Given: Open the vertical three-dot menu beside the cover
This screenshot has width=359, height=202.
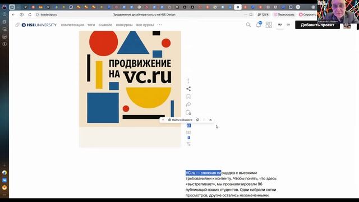Looking at the screenshot, I should [188, 81].
